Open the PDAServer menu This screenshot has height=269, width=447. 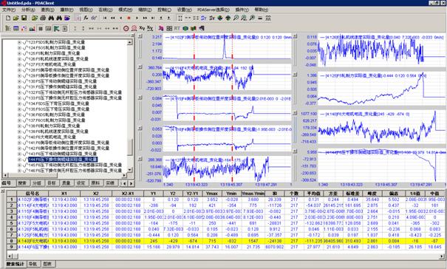[214, 10]
